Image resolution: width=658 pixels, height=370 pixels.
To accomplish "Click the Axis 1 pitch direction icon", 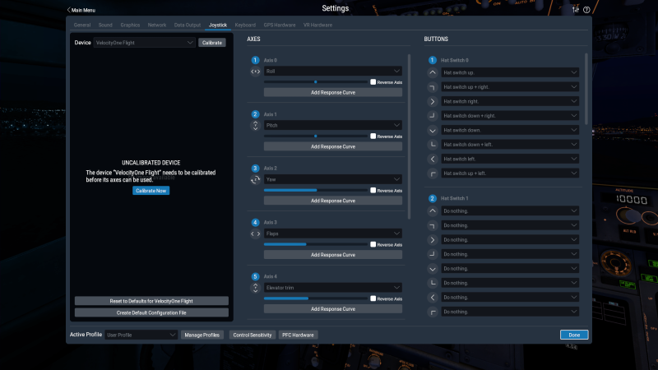I will 255,126.
